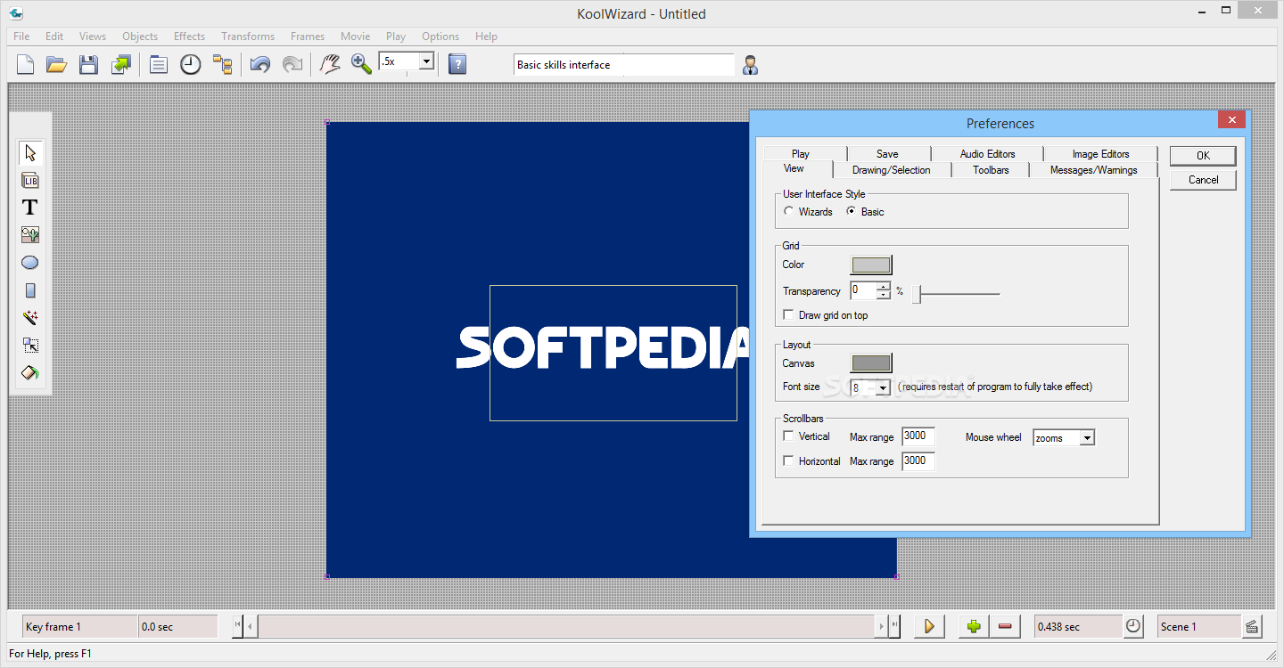Select the transform selection tool icon
The image size is (1284, 668).
(30, 346)
